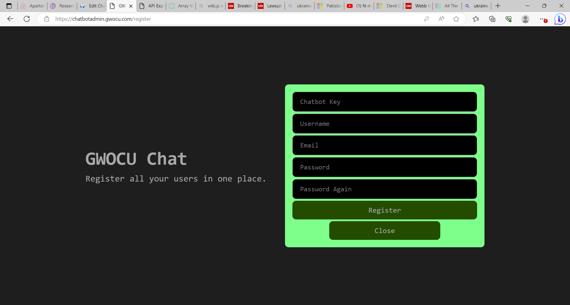570x305 pixels.
Task: View site information lock icon
Action: click(x=47, y=19)
